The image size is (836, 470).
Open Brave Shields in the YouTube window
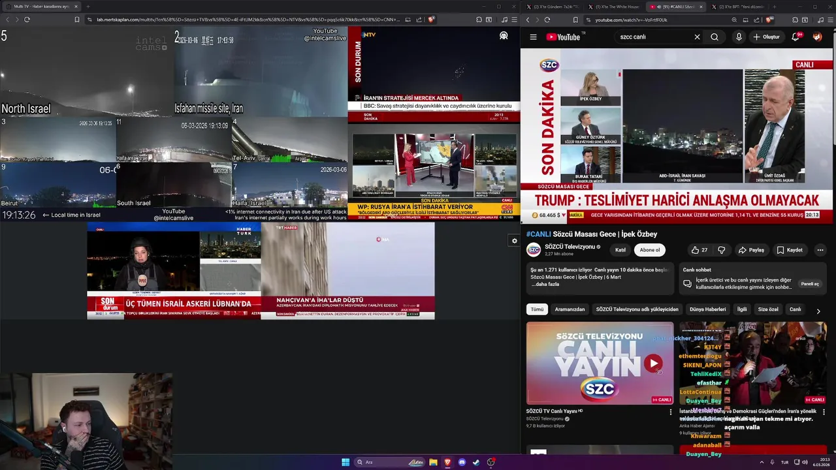[770, 20]
